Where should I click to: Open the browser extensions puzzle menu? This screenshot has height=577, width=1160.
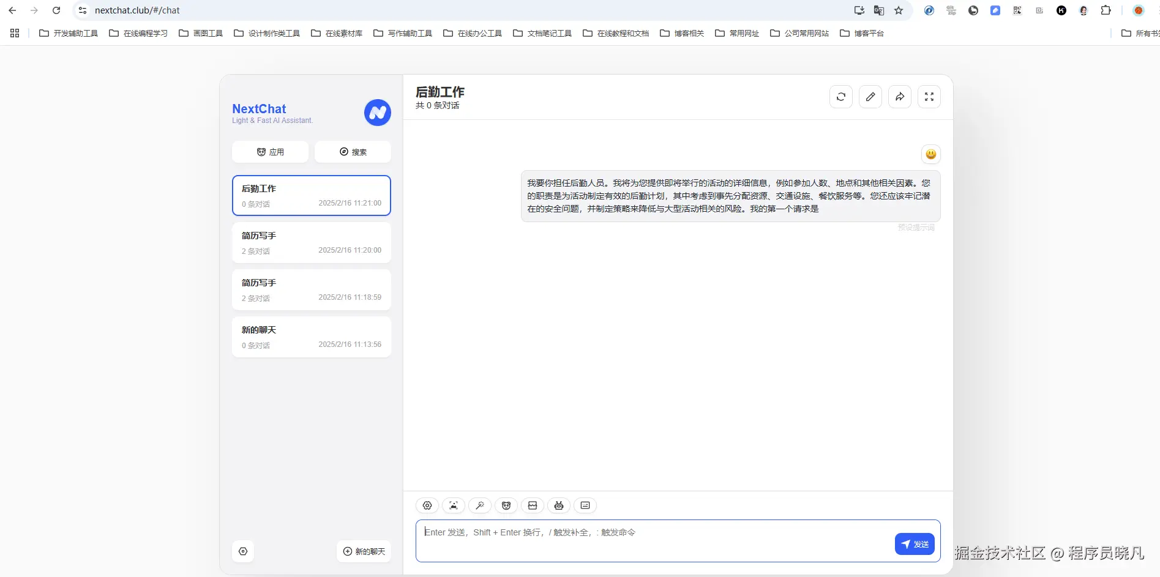tap(1106, 10)
